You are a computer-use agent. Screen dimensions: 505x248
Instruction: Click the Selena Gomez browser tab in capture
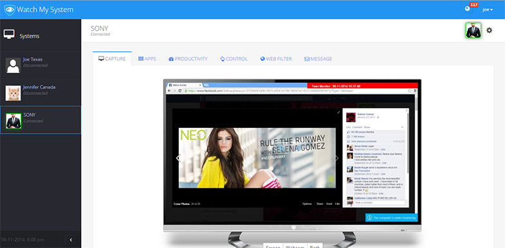point(184,85)
